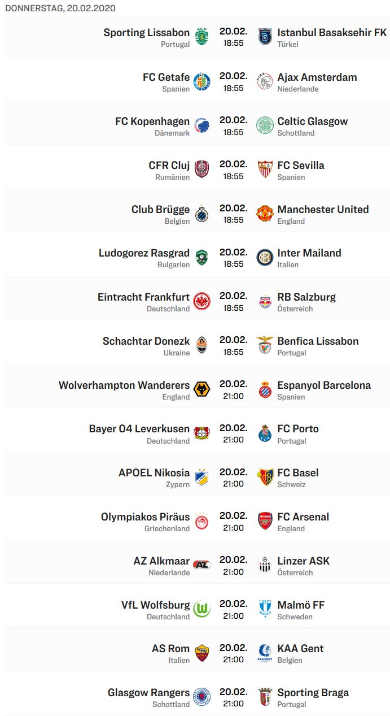Open the Linzer ASK team link
390x716 pixels.
[304, 561]
